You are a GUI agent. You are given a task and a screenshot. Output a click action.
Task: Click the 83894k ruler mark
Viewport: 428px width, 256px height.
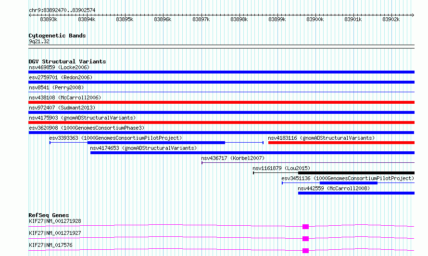(x=87, y=19)
